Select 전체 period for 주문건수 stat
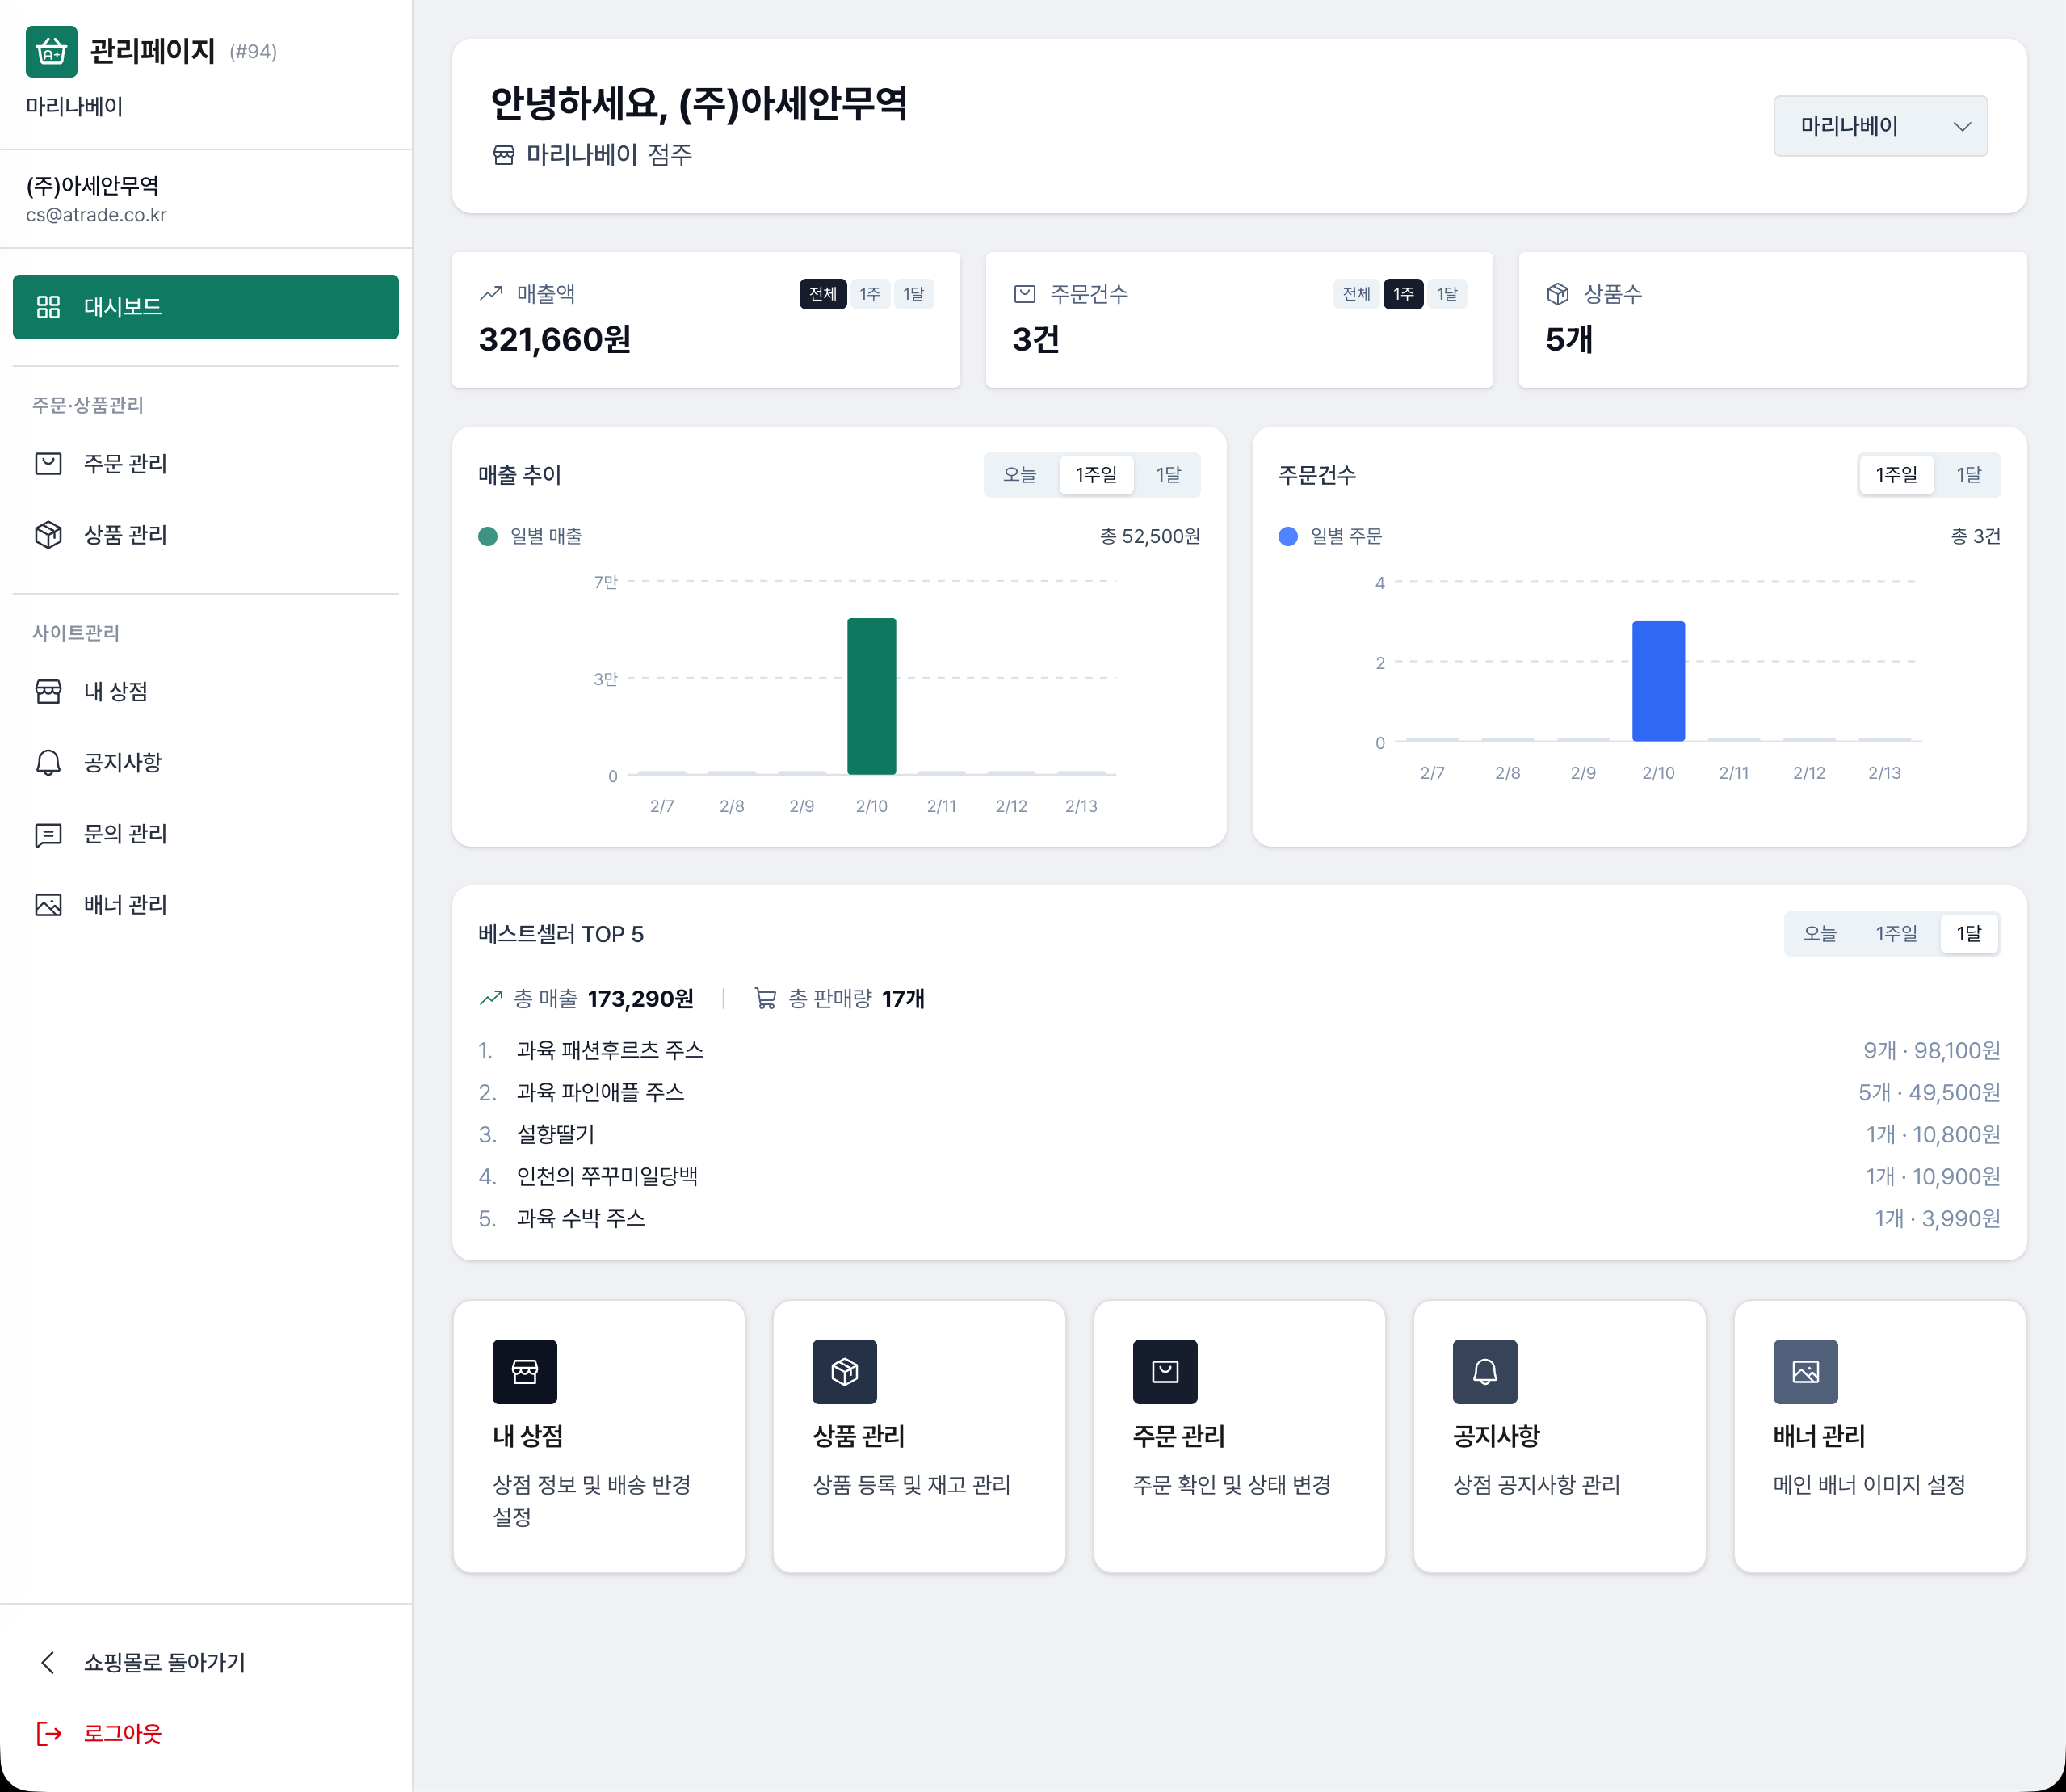2066x1792 pixels. (x=1356, y=294)
